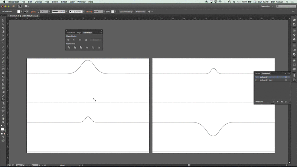Image resolution: width=297 pixels, height=167 pixels.
Task: Apply Exclude shape mode
Action: 86,40
